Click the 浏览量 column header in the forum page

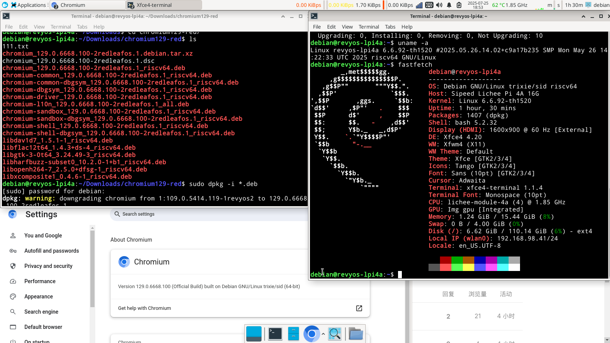click(477, 294)
